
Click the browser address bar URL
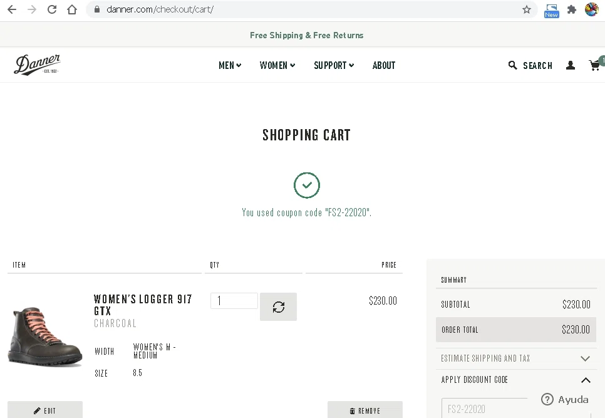160,9
